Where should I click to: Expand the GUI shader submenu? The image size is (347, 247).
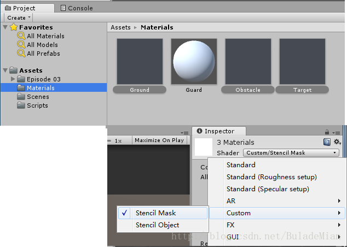pos(277,237)
